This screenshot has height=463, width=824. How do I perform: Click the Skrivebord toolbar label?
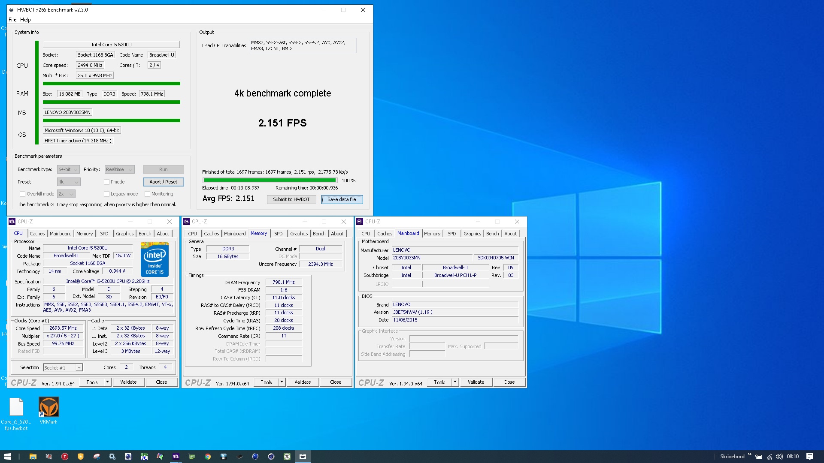[732, 457]
